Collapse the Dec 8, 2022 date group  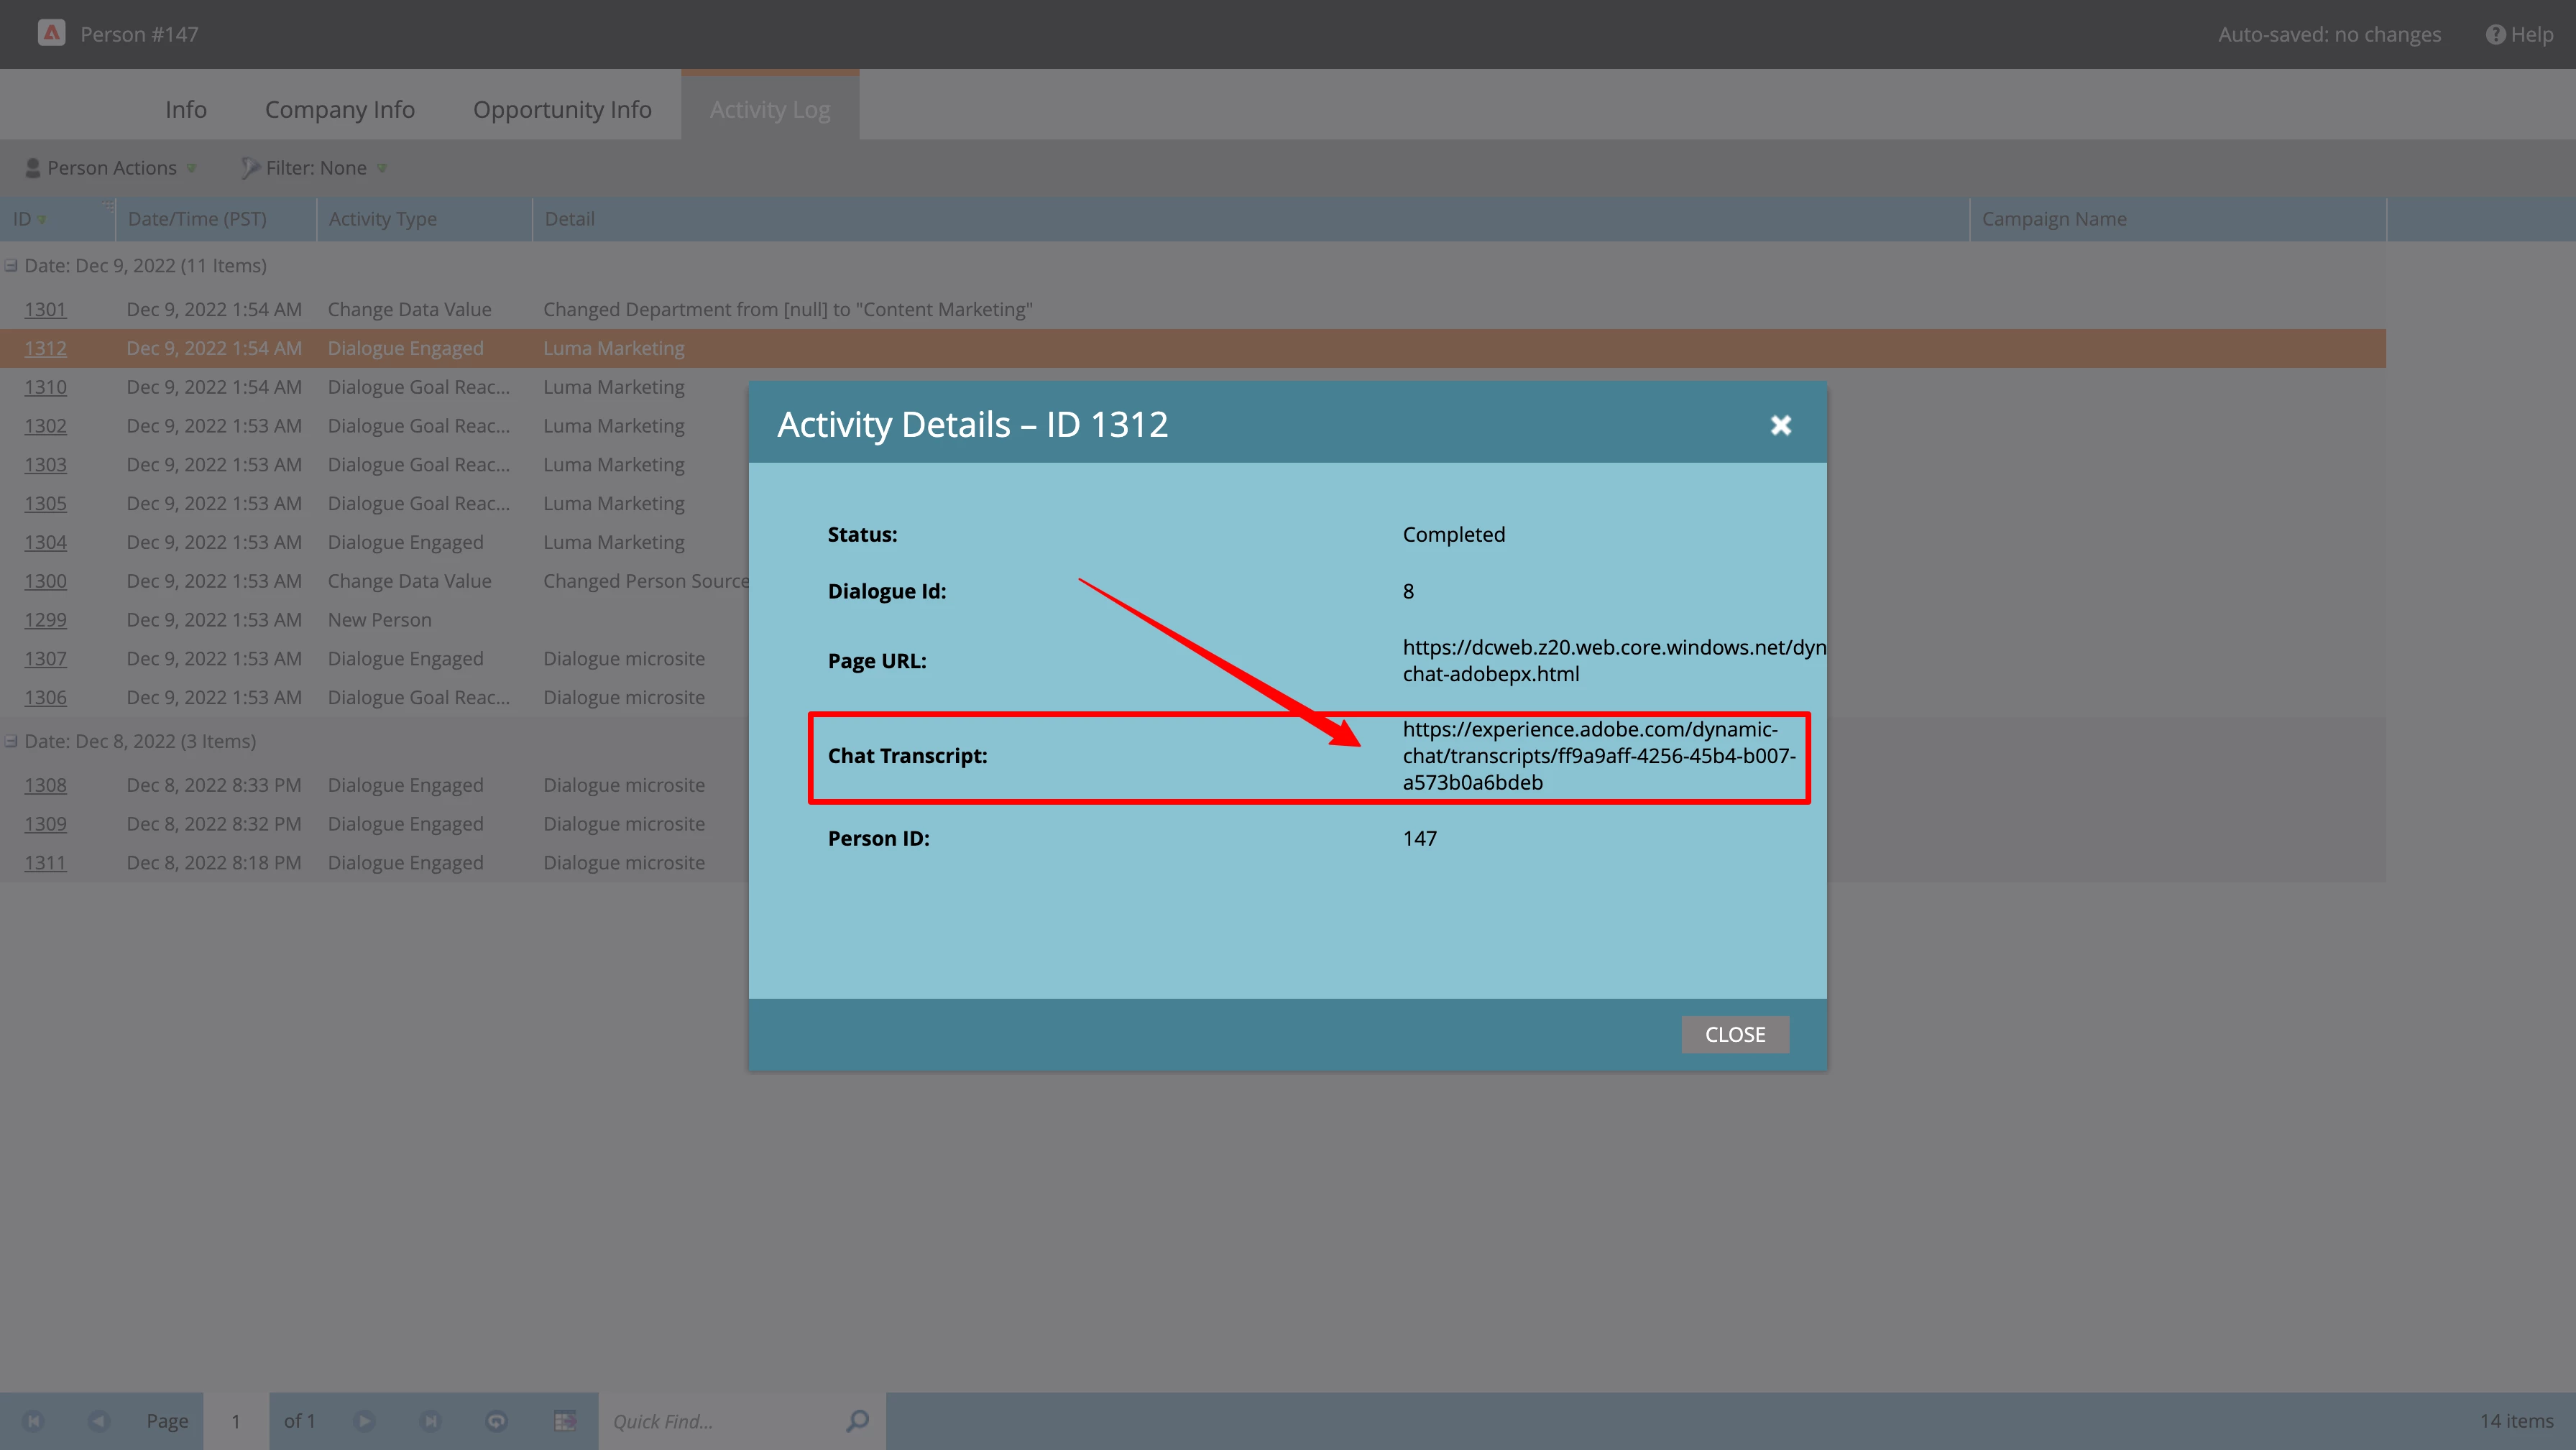(x=11, y=741)
